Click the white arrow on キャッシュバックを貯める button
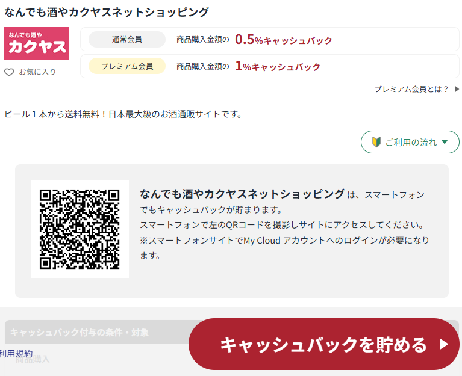This screenshot has width=462, height=376. (445, 345)
